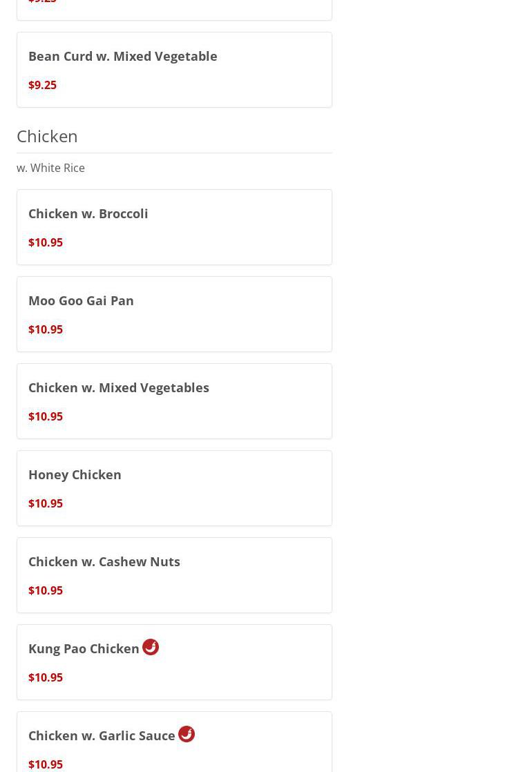Image resolution: width=532 pixels, height=772 pixels.
Task: Click the Chicken w. Broccoli $10.95 price
Action: (46, 242)
